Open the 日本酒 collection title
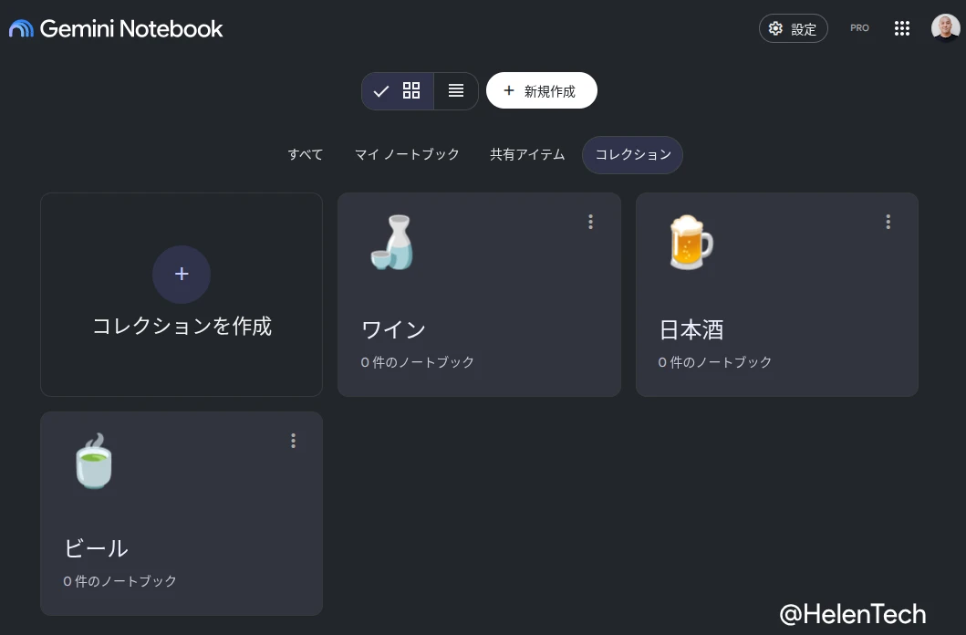The width and height of the screenshot is (966, 635). [691, 329]
